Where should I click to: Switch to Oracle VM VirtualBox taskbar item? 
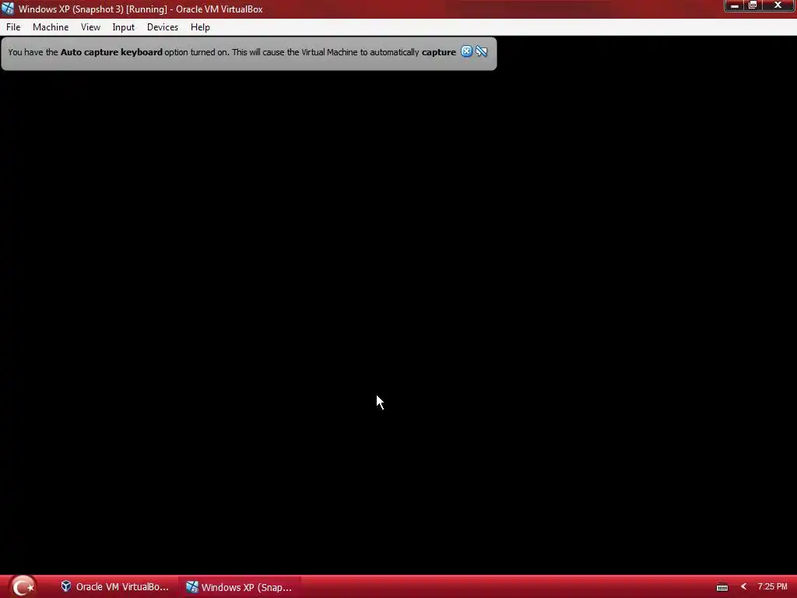114,587
